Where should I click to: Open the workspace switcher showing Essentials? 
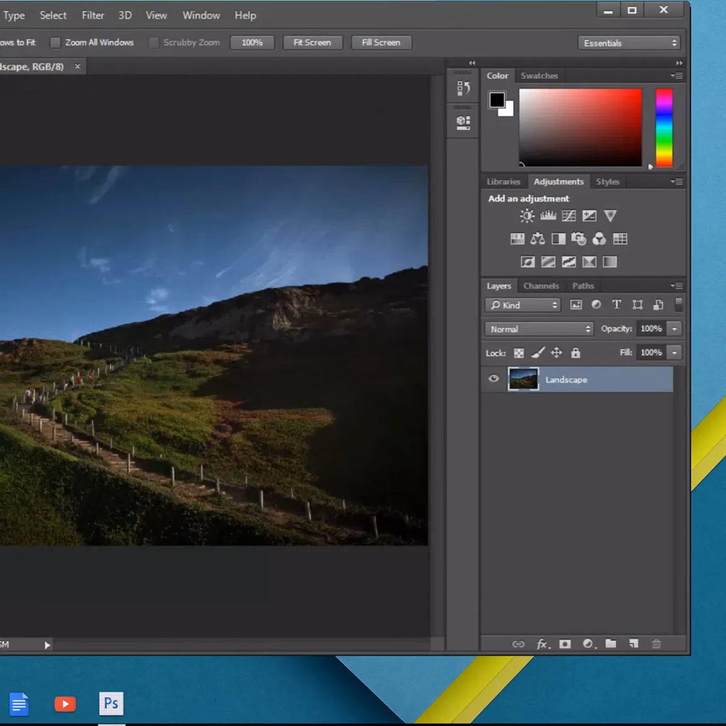[629, 42]
